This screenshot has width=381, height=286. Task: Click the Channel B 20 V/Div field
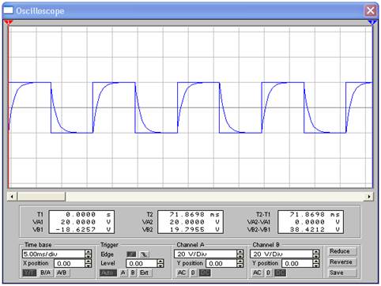pyautogui.click(x=281, y=254)
